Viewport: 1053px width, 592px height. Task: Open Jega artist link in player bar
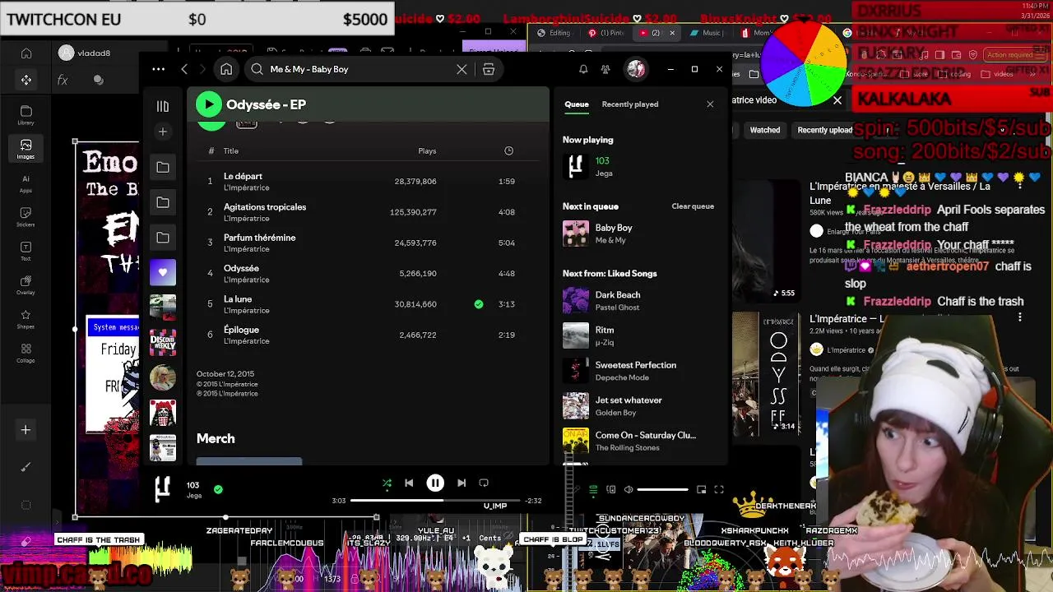tap(194, 496)
